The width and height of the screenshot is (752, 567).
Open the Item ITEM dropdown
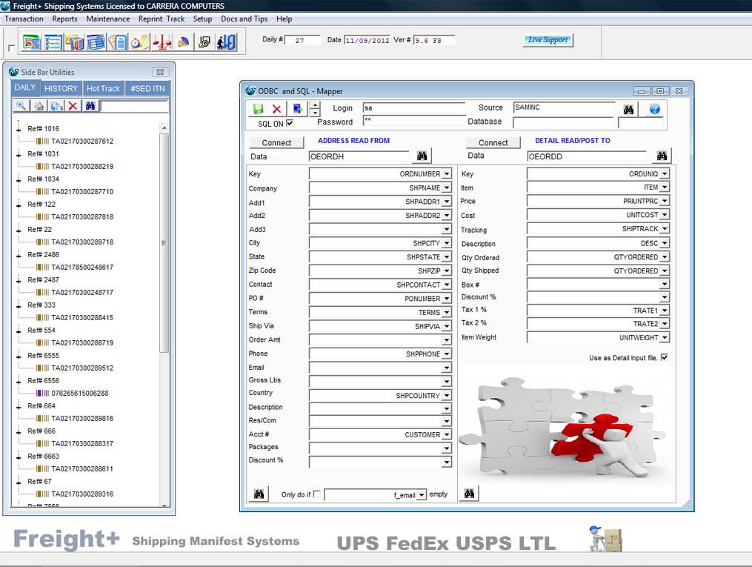pos(665,187)
